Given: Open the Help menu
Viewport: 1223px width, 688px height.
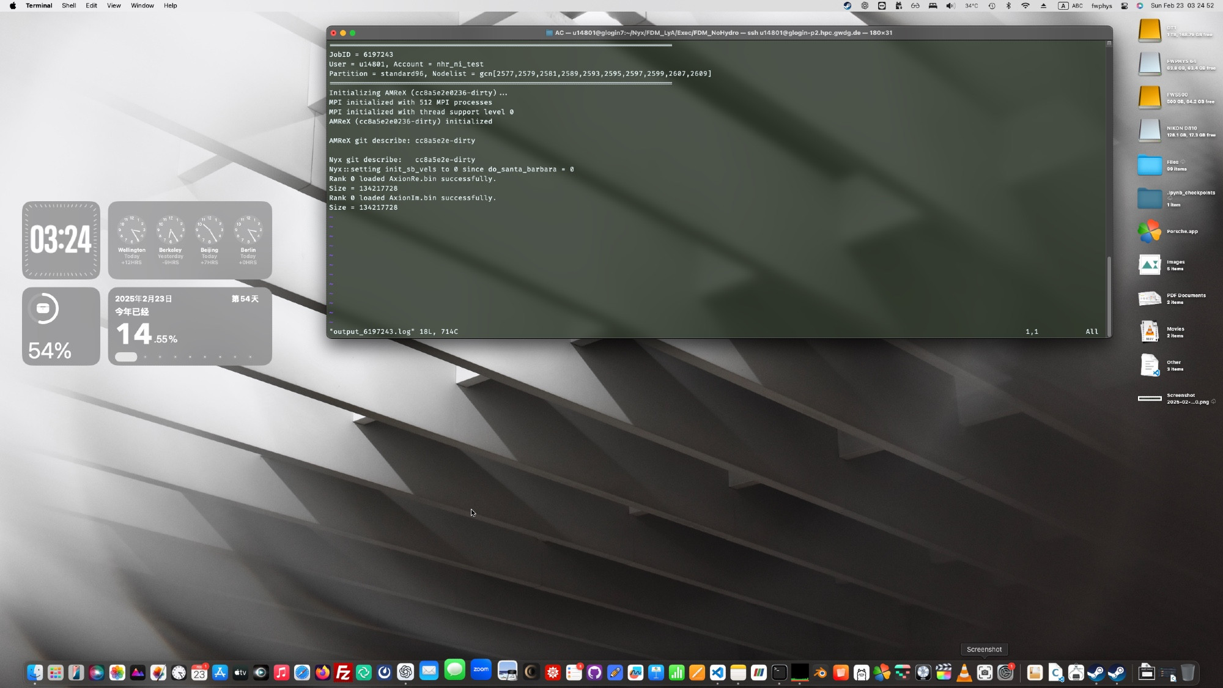Looking at the screenshot, I should click(170, 6).
